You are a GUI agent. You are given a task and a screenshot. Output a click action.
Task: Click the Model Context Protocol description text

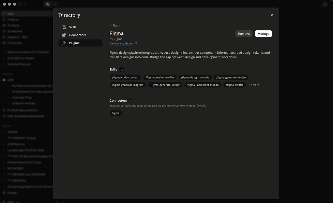pos(157,106)
